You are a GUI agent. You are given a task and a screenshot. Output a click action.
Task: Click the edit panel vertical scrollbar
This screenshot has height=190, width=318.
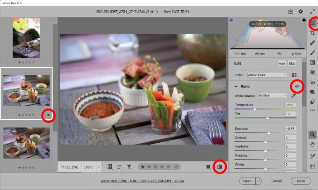[304, 84]
